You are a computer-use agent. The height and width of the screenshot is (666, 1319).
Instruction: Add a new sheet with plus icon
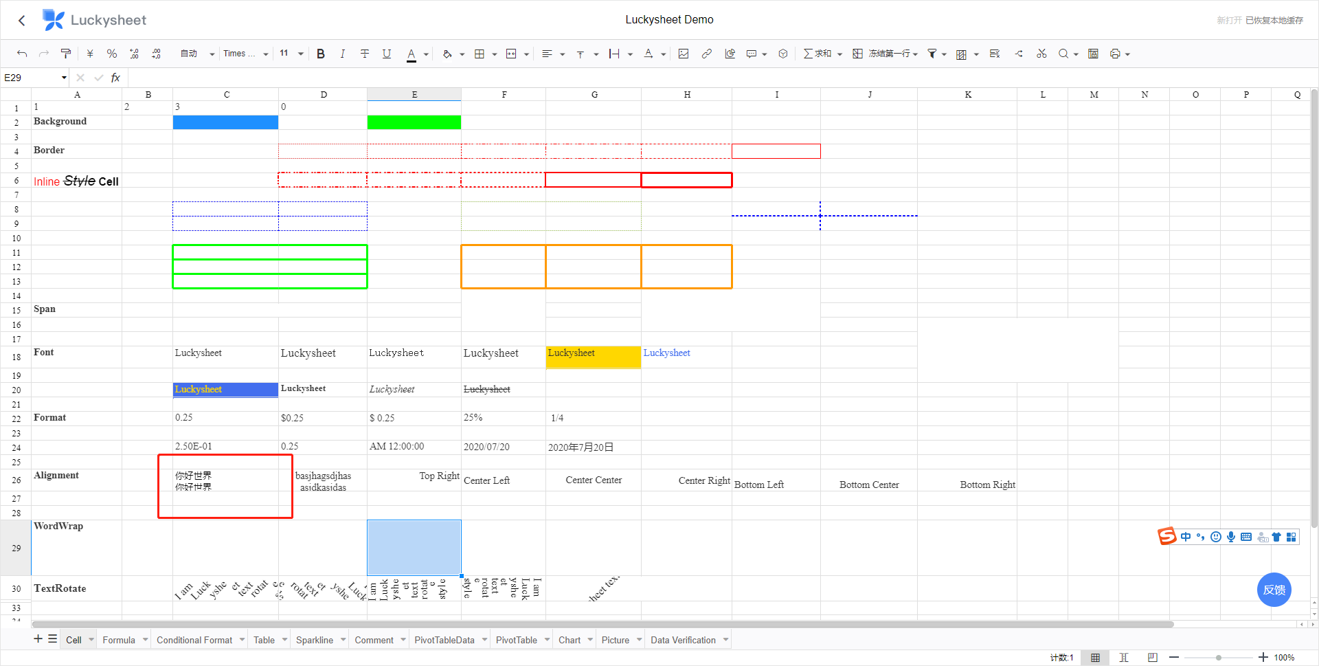pyautogui.click(x=38, y=639)
